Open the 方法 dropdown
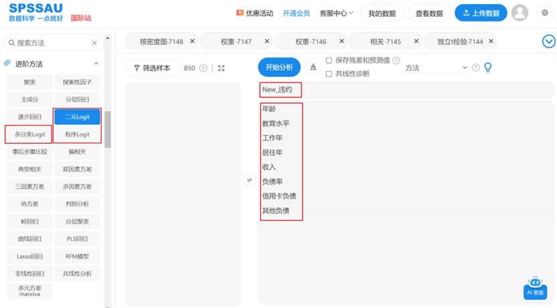This screenshot has height=308, width=557. [x=436, y=68]
